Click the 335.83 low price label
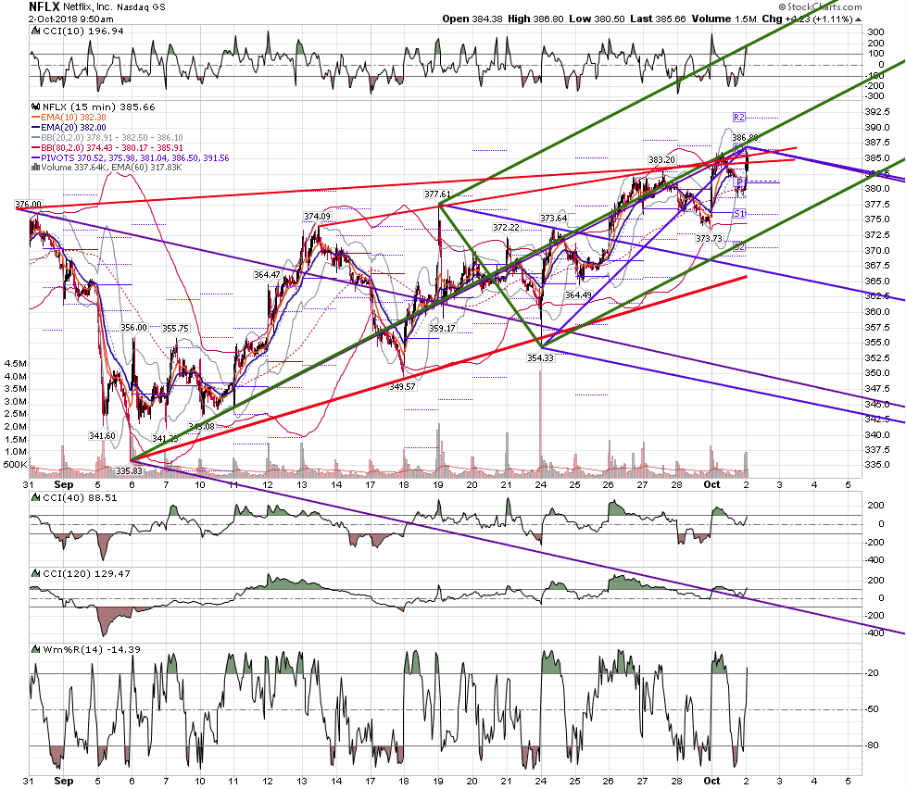 [x=129, y=471]
